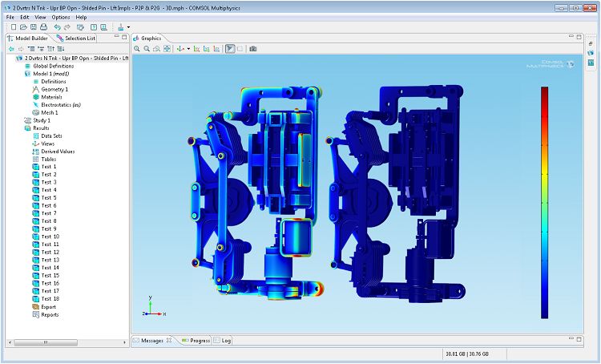
Task: Select the Export node
Action: [x=44, y=307]
